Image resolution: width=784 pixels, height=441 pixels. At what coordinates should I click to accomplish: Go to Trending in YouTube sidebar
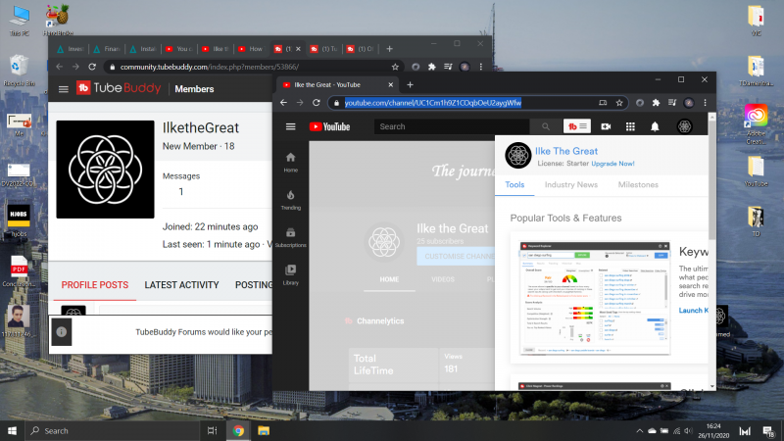[x=290, y=199]
